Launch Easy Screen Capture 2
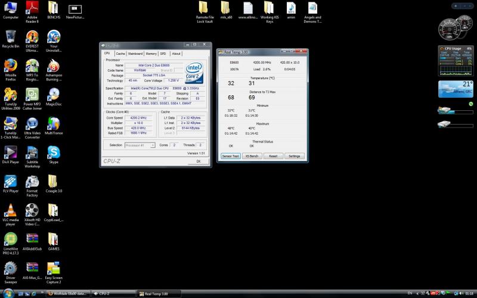 click(x=54, y=272)
